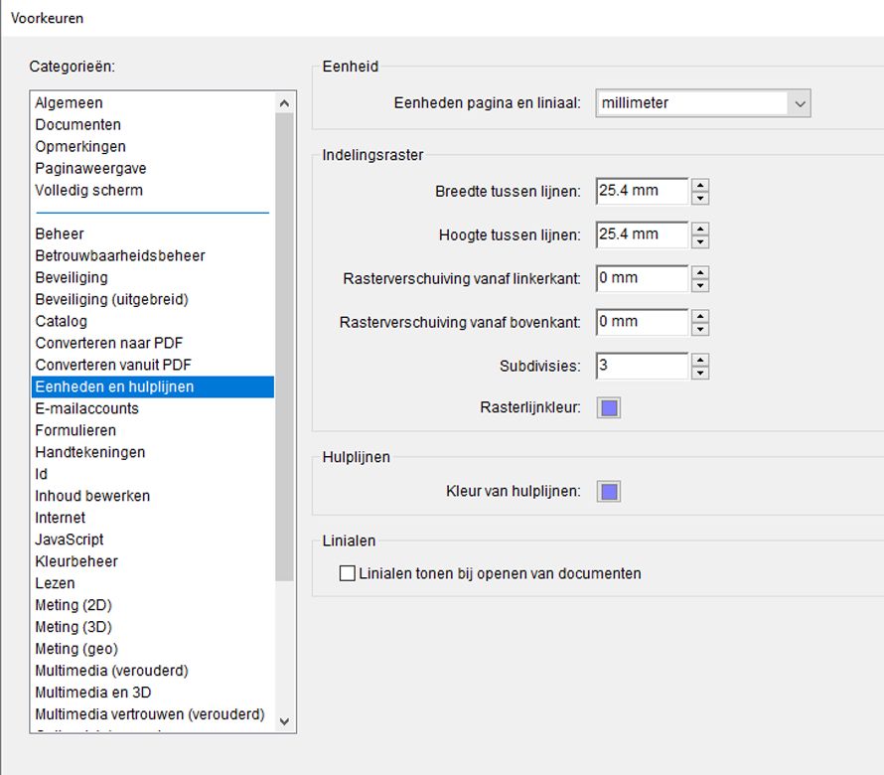Screen dimensions: 884x775
Task: Select Algemeen category
Action: coord(70,102)
